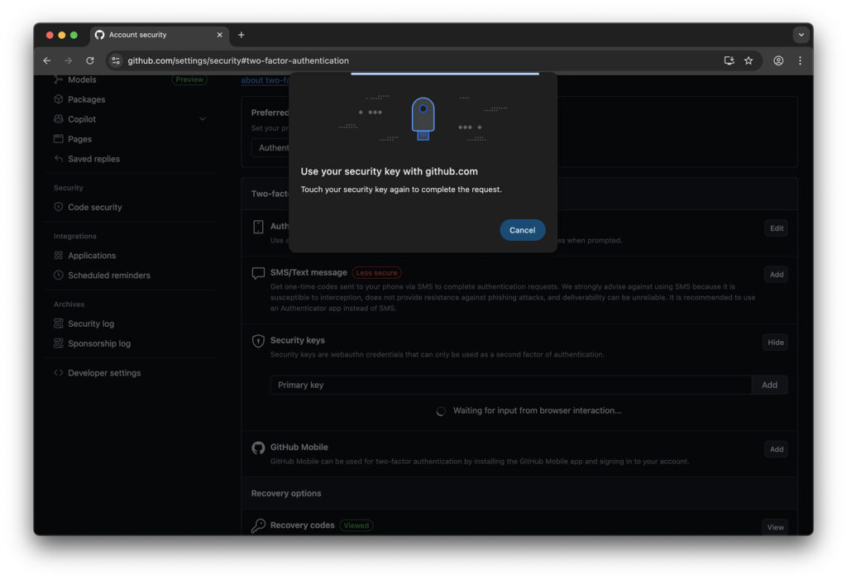
Task: Click the 'Use your security key with github.com' heading
Action: coord(389,171)
